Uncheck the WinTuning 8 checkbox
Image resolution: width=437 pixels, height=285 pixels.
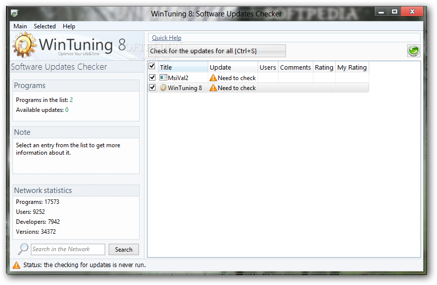point(152,88)
